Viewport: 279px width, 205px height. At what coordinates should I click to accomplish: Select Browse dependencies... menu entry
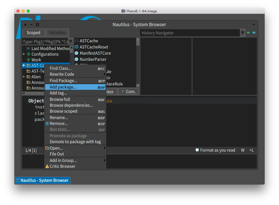(x=75, y=105)
